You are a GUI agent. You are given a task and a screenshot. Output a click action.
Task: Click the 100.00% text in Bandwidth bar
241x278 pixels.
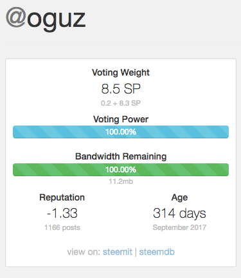click(121, 170)
